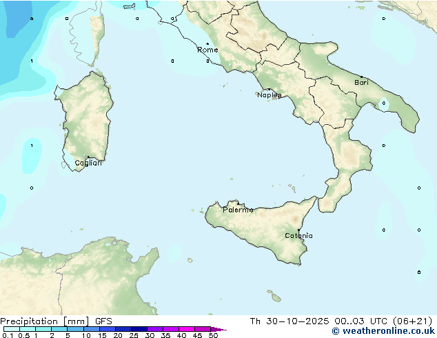Screen dimensions: 437x338
Task: Click the over-50 mm arrow tip of legend
Action: 218,329
